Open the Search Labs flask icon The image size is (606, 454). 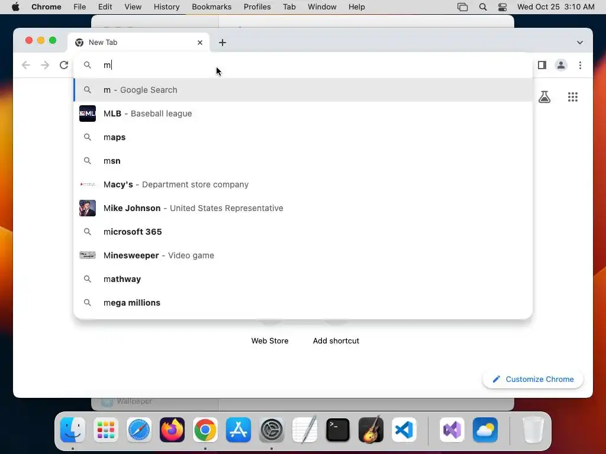(x=544, y=97)
